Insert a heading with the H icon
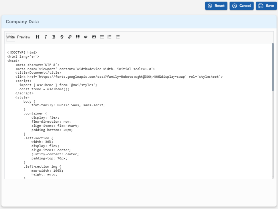The height and width of the screenshot is (209, 278). 37,37
